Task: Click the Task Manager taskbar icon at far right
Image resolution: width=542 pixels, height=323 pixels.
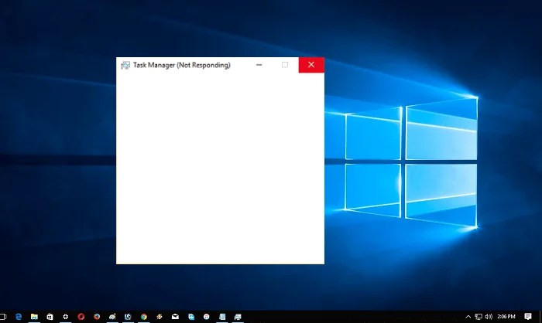Action: [238, 317]
